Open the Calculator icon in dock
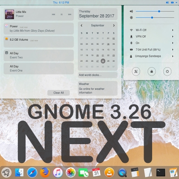The image size is (179, 179). [x=135, y=173]
